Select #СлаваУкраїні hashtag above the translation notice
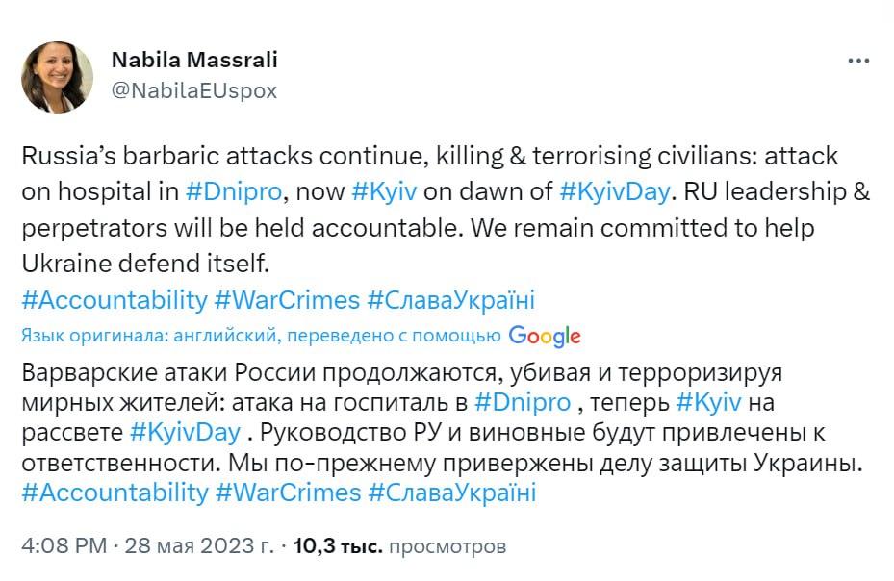894x581 pixels. (450, 300)
